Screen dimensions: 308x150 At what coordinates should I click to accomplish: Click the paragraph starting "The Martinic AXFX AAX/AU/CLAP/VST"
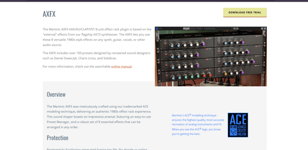(x=97, y=37)
